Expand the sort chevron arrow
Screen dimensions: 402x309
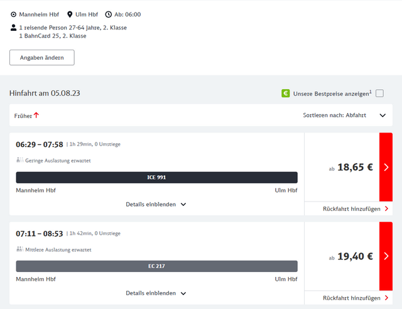pyautogui.click(x=383, y=116)
